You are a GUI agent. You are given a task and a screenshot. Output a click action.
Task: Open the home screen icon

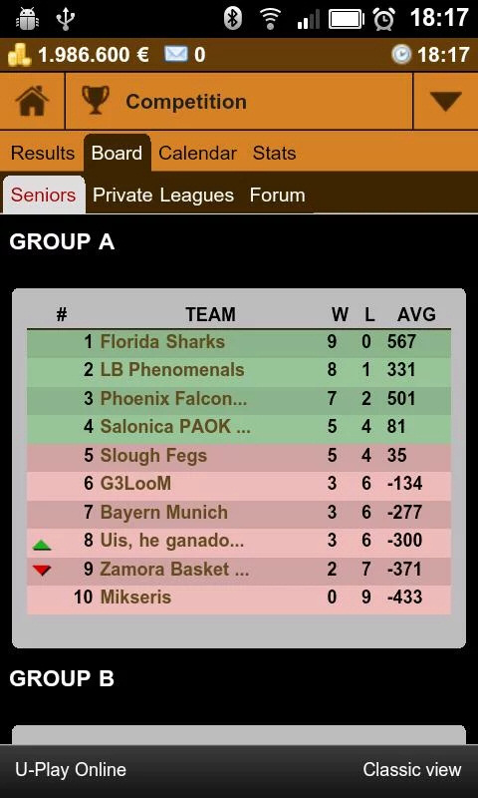tap(32, 101)
